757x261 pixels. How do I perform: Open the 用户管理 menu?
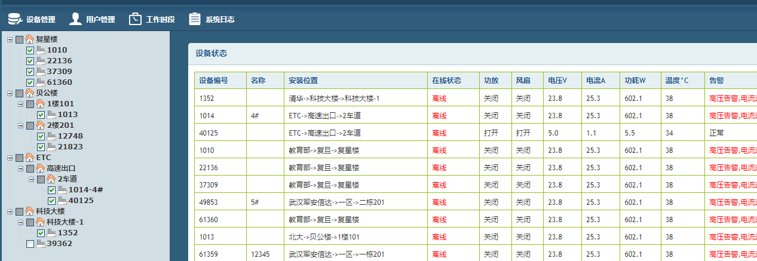[x=100, y=20]
